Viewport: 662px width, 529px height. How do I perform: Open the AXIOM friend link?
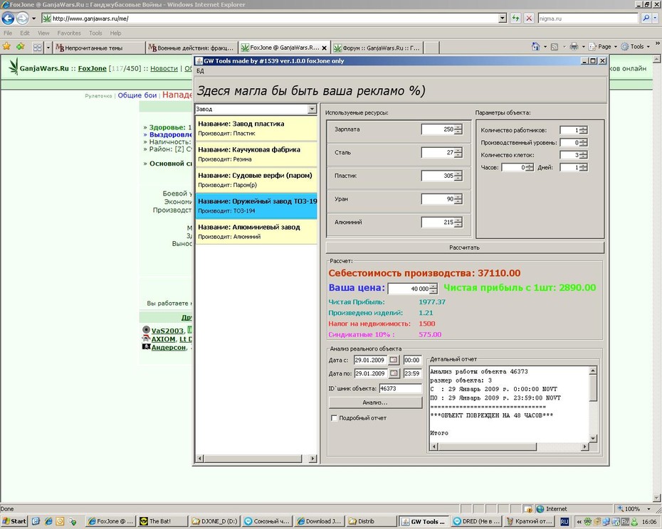(x=164, y=339)
